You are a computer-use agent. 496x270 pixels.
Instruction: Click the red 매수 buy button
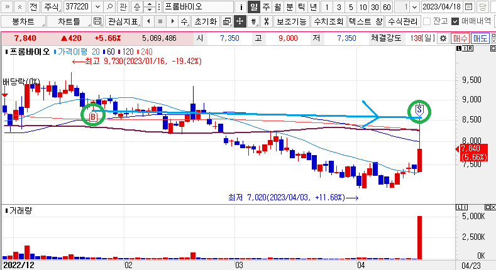click(460, 38)
